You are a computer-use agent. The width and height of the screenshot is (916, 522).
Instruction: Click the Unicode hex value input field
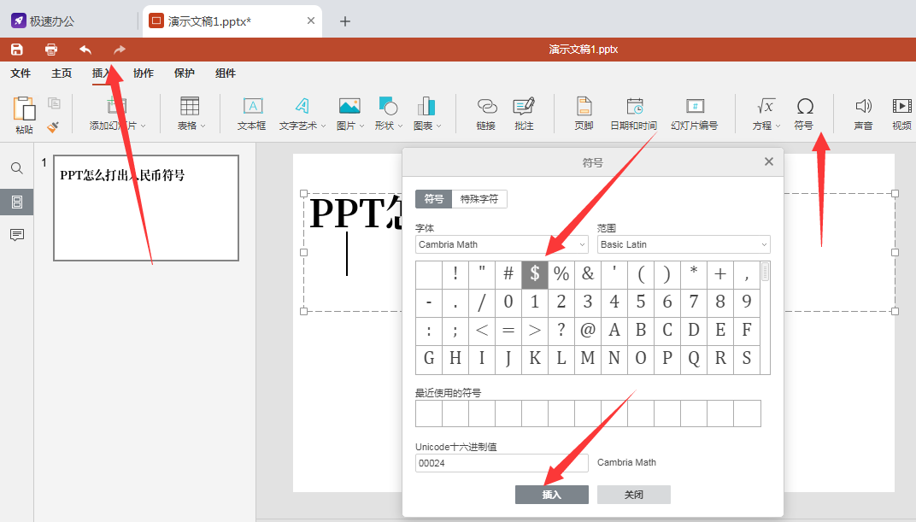tap(502, 463)
